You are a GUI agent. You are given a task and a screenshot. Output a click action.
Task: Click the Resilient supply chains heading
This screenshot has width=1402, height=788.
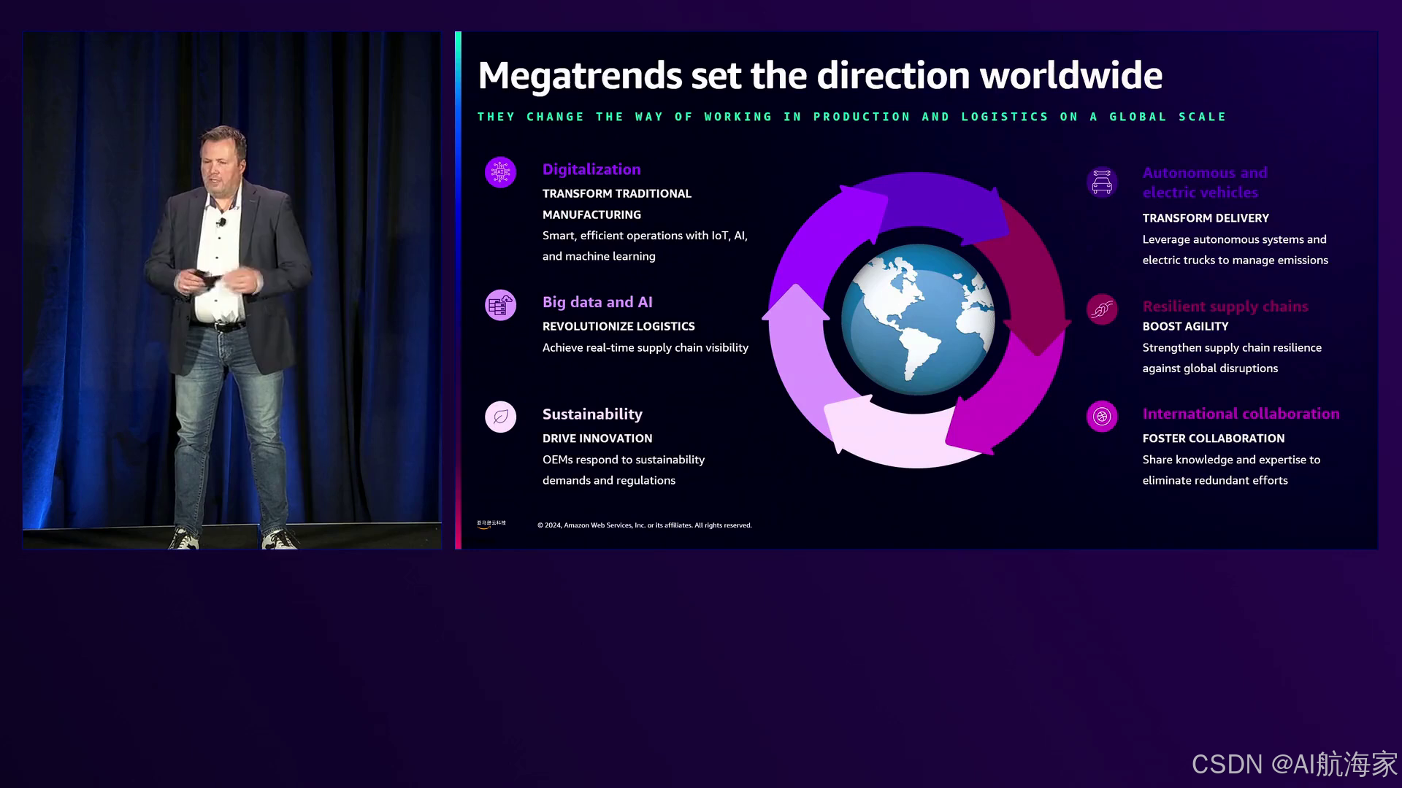[1225, 306]
